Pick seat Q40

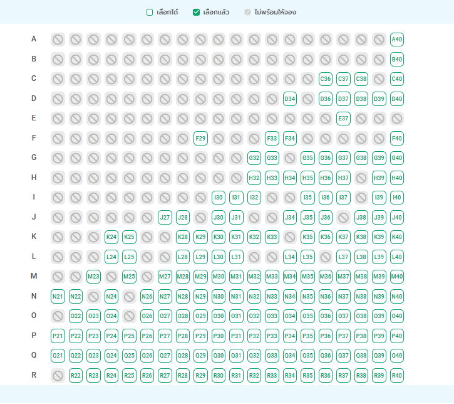click(x=396, y=356)
